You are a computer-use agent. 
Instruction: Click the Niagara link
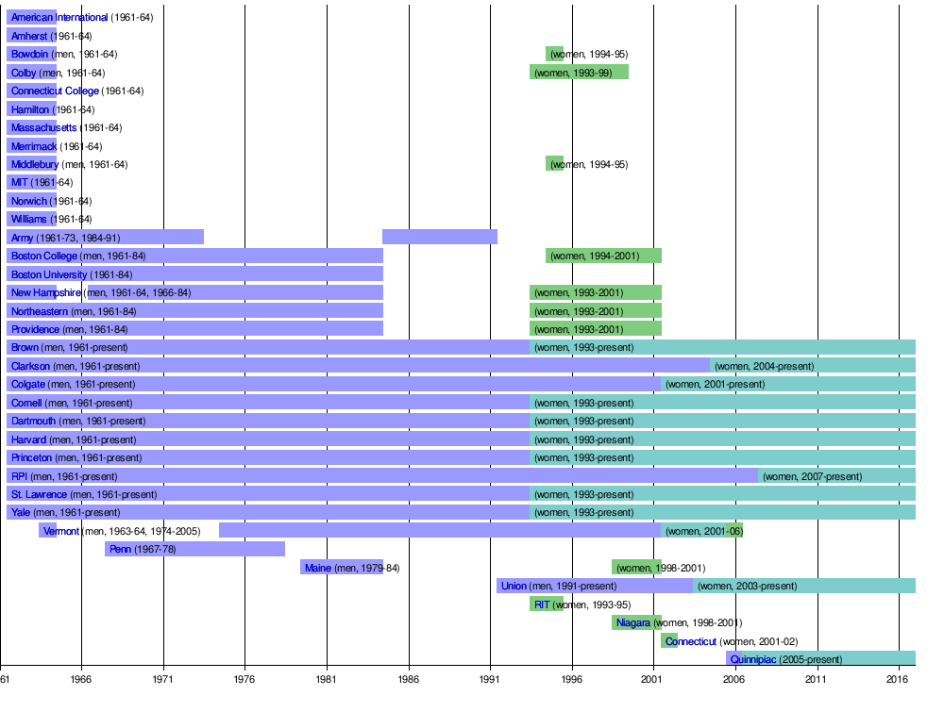click(x=632, y=622)
